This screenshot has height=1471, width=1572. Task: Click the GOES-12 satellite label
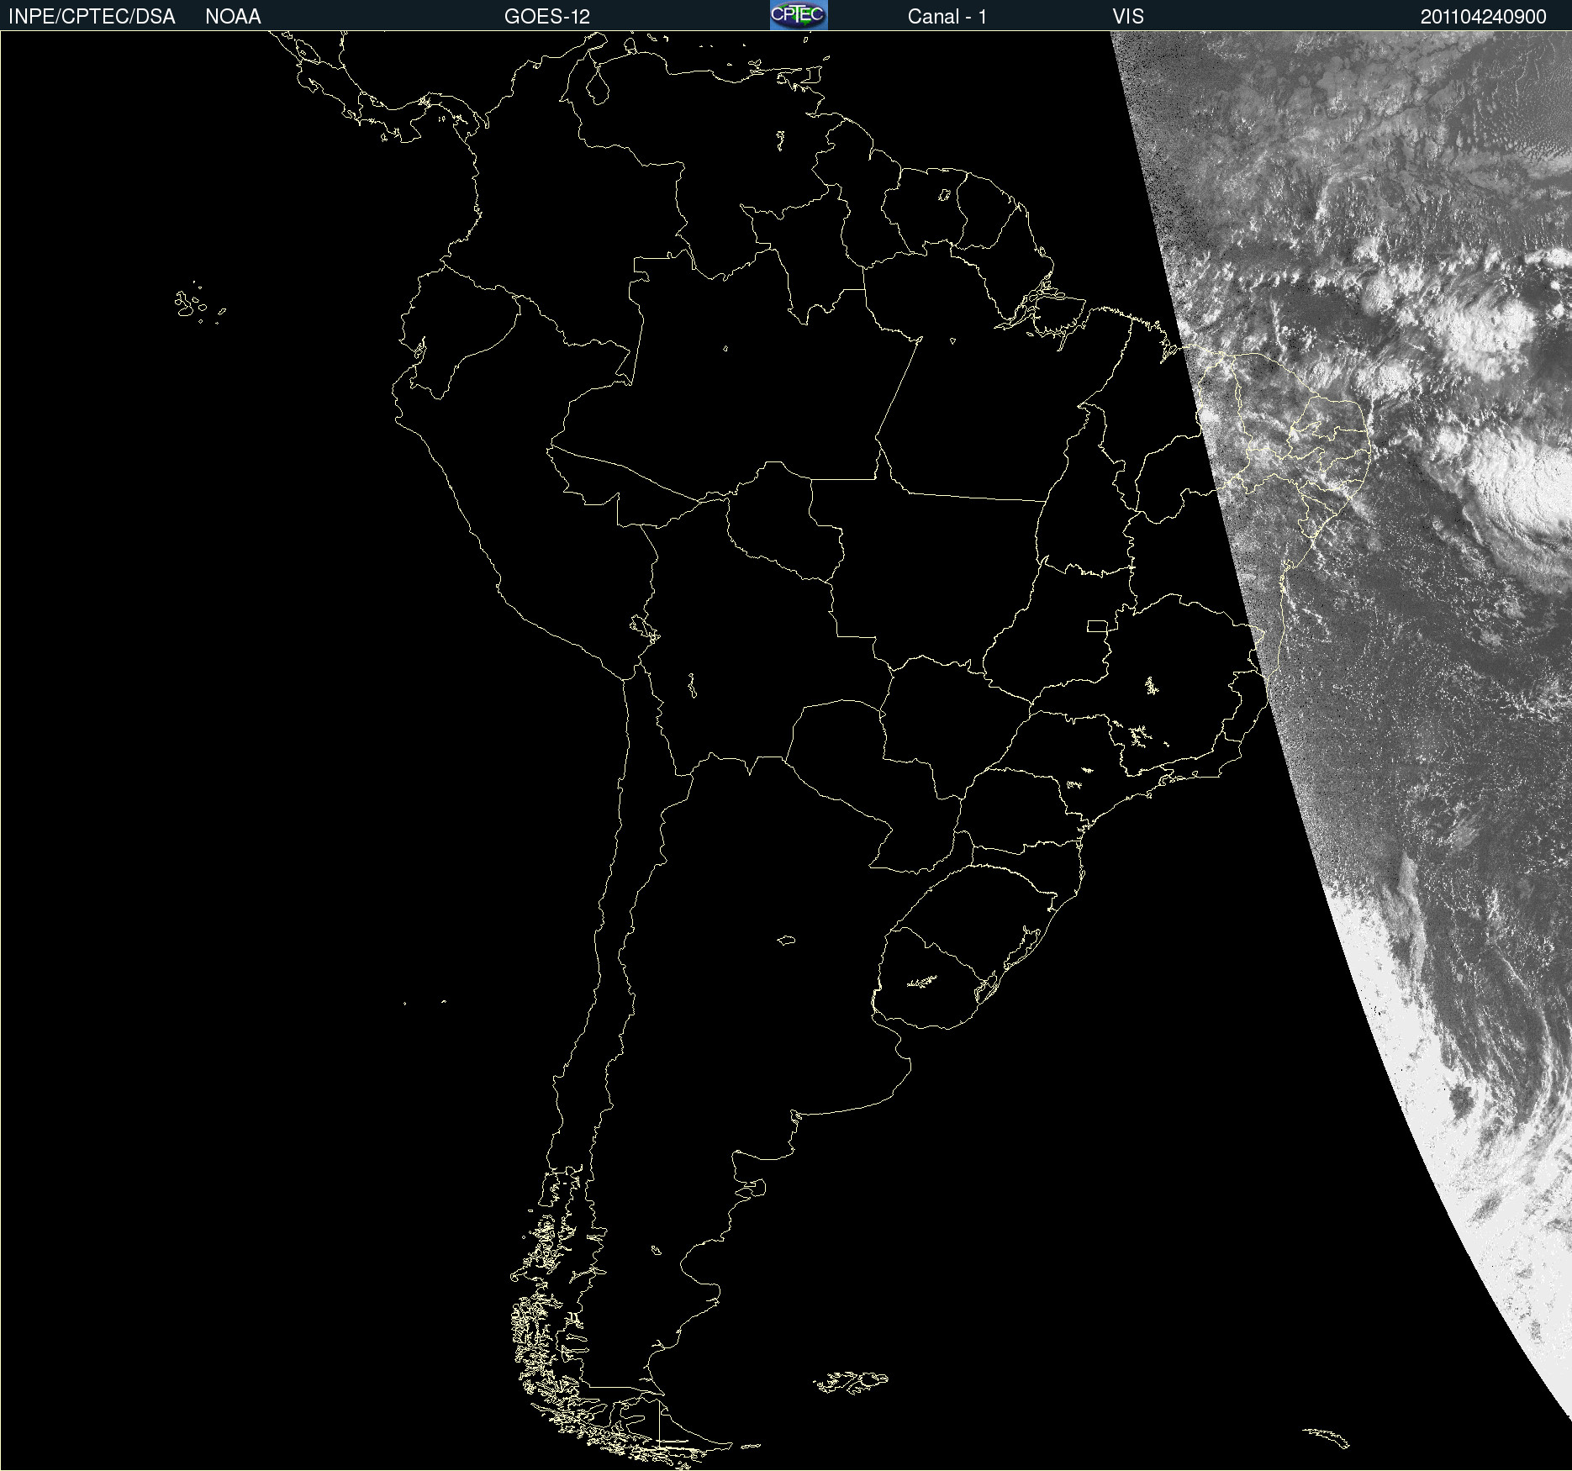pos(547,17)
